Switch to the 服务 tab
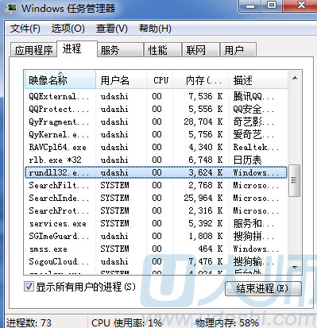This screenshot has width=317, height=328. point(121,50)
